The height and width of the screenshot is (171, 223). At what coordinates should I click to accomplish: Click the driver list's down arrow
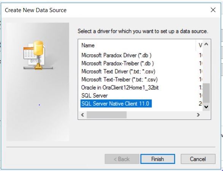click(206, 107)
